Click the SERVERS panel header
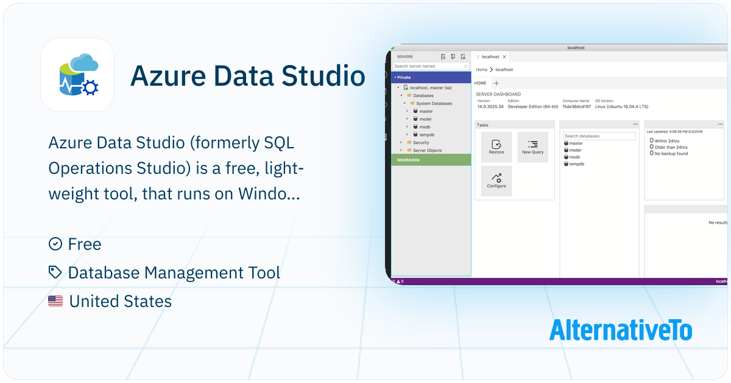731x383 pixels. click(405, 57)
